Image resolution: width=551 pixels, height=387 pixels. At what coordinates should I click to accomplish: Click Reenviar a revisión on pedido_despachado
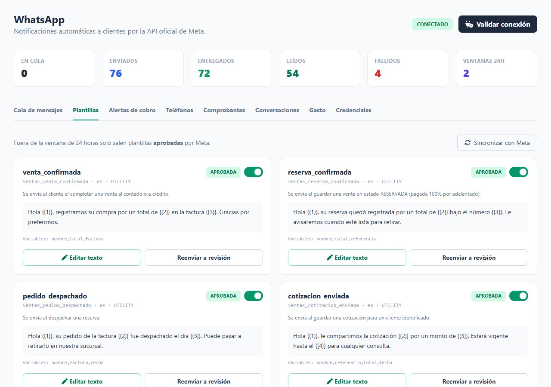(204, 381)
